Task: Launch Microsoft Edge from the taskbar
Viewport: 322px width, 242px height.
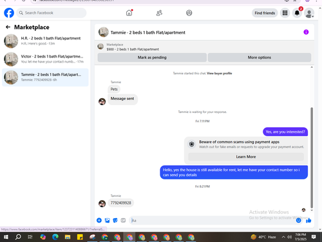Action: coord(55,237)
